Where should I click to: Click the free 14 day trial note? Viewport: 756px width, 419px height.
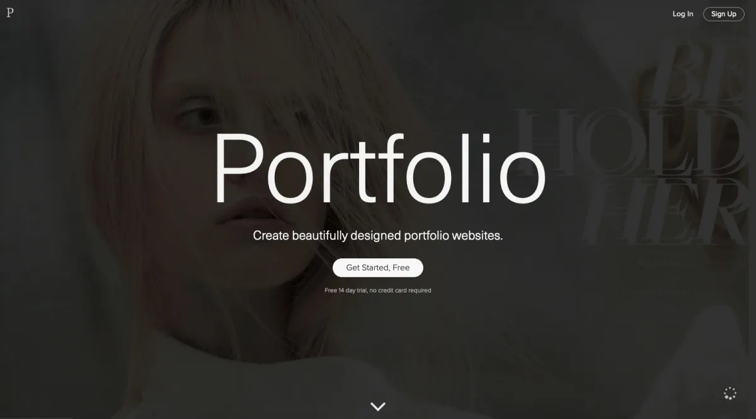(378, 290)
